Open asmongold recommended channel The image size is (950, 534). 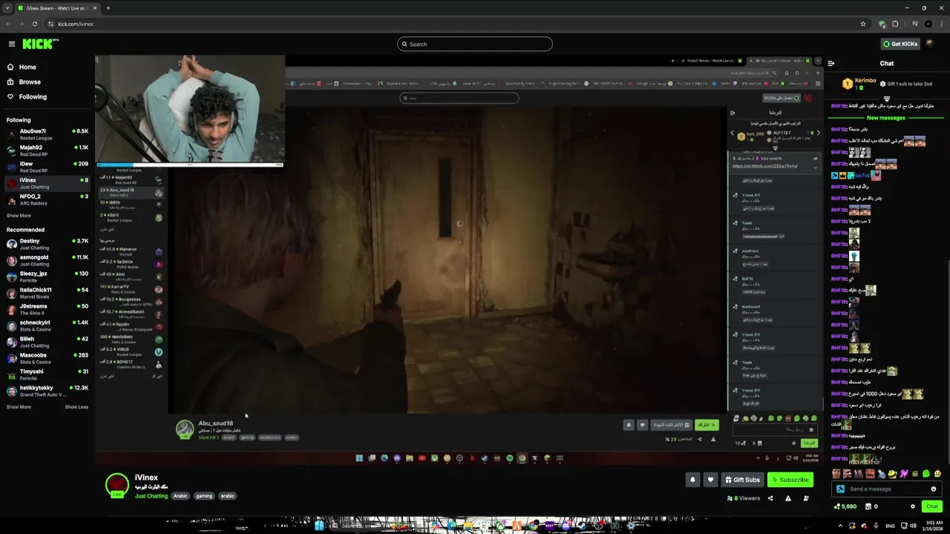click(x=47, y=260)
